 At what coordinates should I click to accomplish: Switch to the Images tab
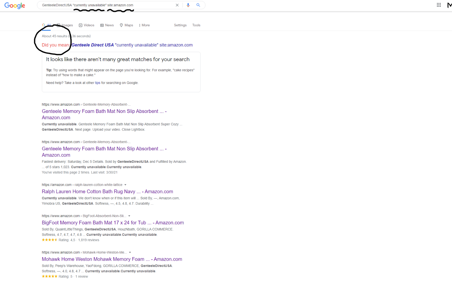tap(65, 25)
